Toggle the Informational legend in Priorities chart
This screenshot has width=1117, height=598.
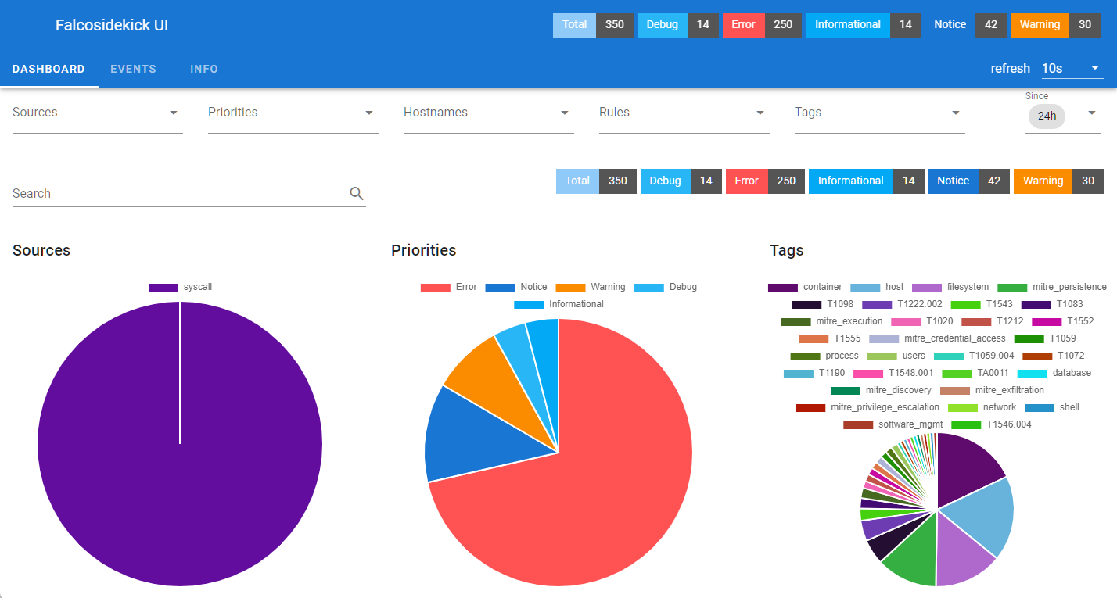pyautogui.click(x=558, y=304)
